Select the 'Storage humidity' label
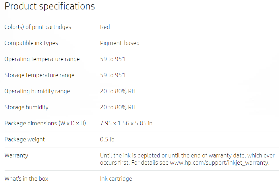The width and height of the screenshot is (279, 185). pyautogui.click(x=26, y=107)
